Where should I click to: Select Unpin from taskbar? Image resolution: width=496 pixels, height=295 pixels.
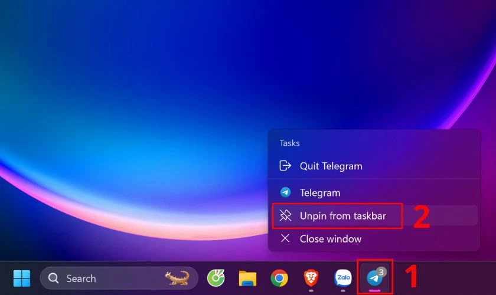(375, 216)
